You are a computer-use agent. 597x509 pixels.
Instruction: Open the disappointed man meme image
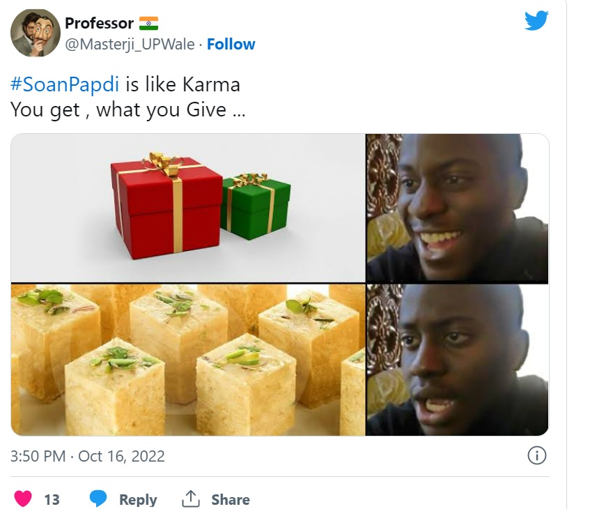click(x=457, y=360)
